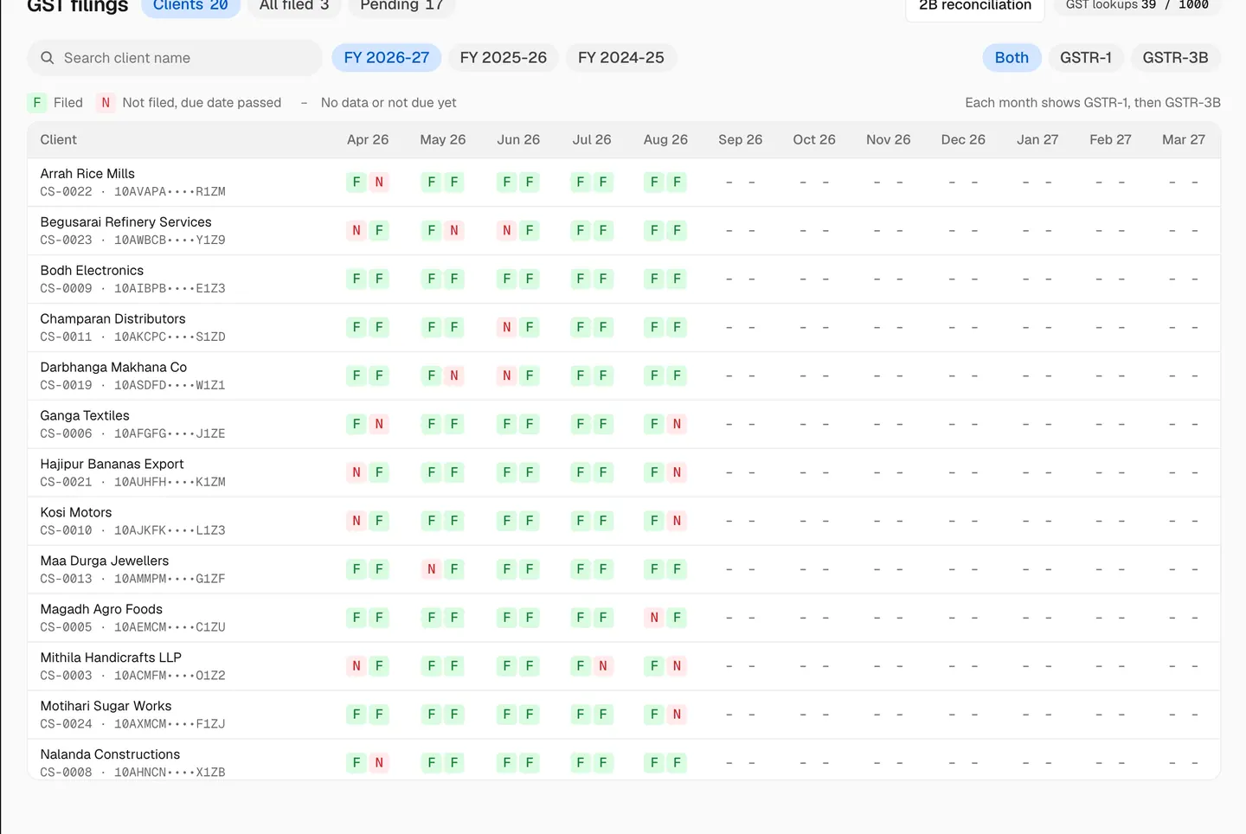
Task: Open Hajipur Bananas Export client
Action: point(112,465)
